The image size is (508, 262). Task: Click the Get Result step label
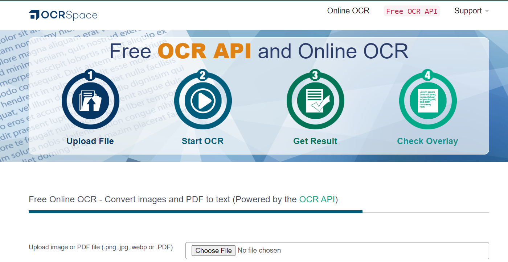click(x=315, y=141)
